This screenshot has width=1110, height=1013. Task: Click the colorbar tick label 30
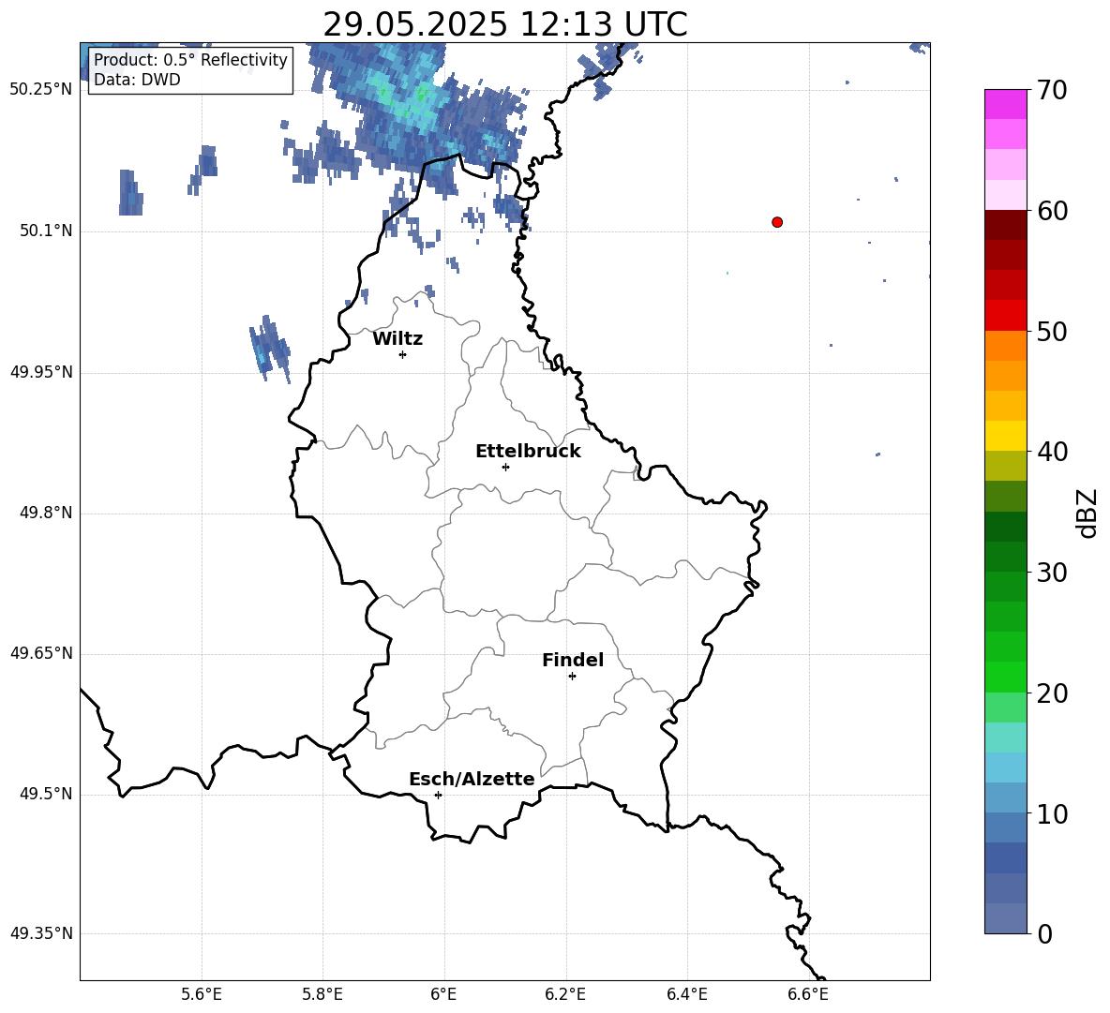1052,573
